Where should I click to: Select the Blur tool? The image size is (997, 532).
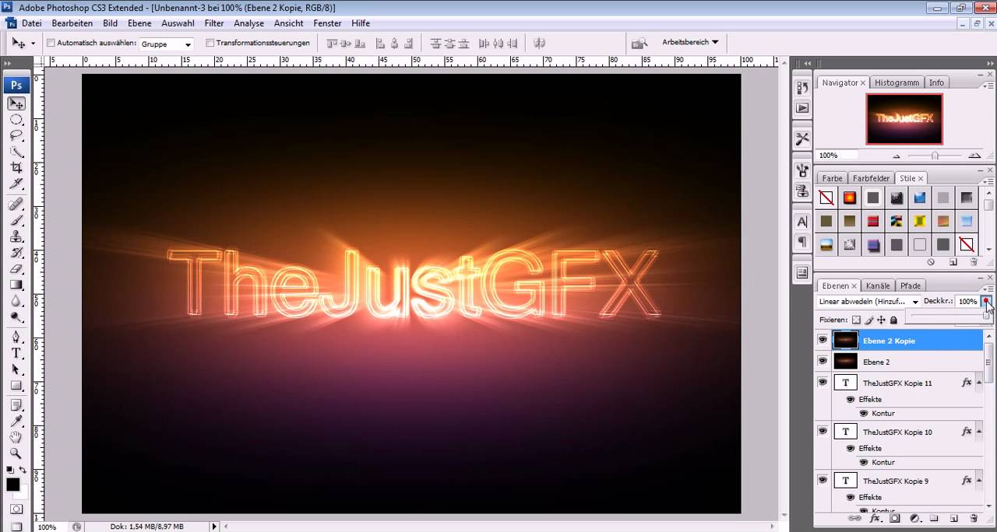(16, 301)
